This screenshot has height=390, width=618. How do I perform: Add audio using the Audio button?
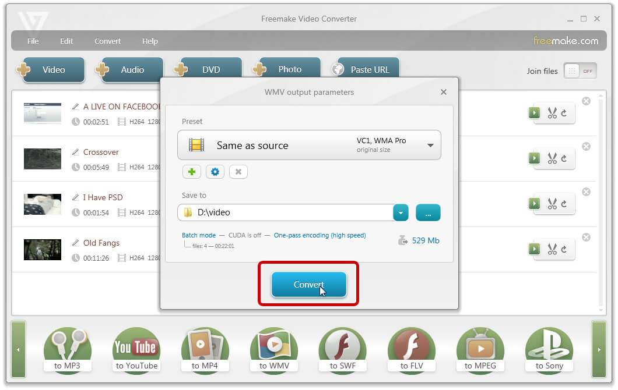pyautogui.click(x=130, y=70)
